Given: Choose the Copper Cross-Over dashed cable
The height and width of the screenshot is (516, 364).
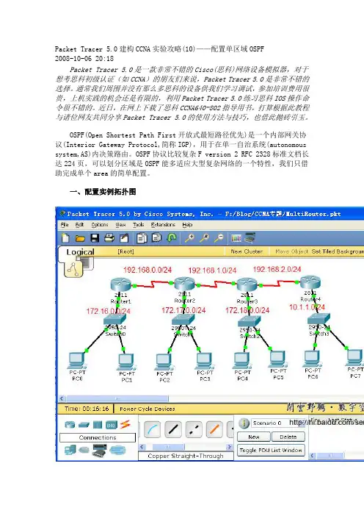Looking at the screenshot, I should click(194, 429).
